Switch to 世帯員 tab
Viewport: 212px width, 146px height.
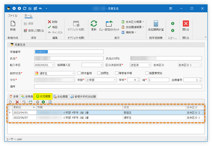click(x=27, y=97)
